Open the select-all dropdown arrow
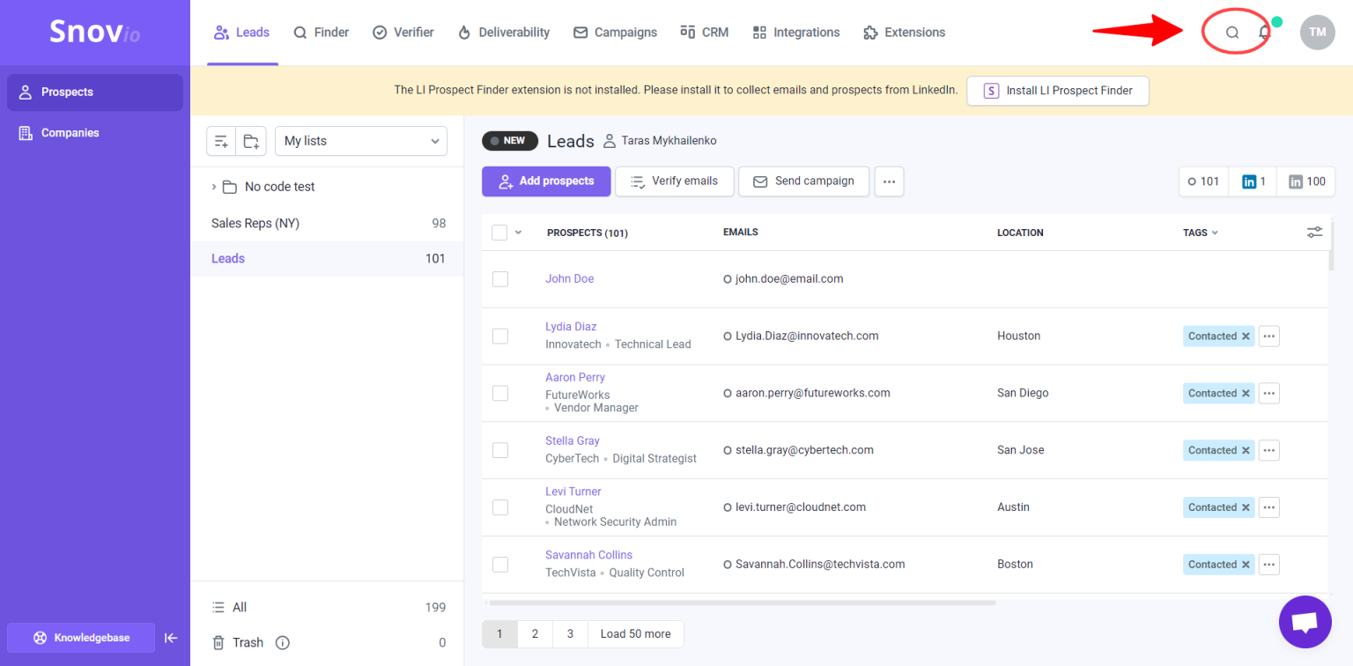 518,233
